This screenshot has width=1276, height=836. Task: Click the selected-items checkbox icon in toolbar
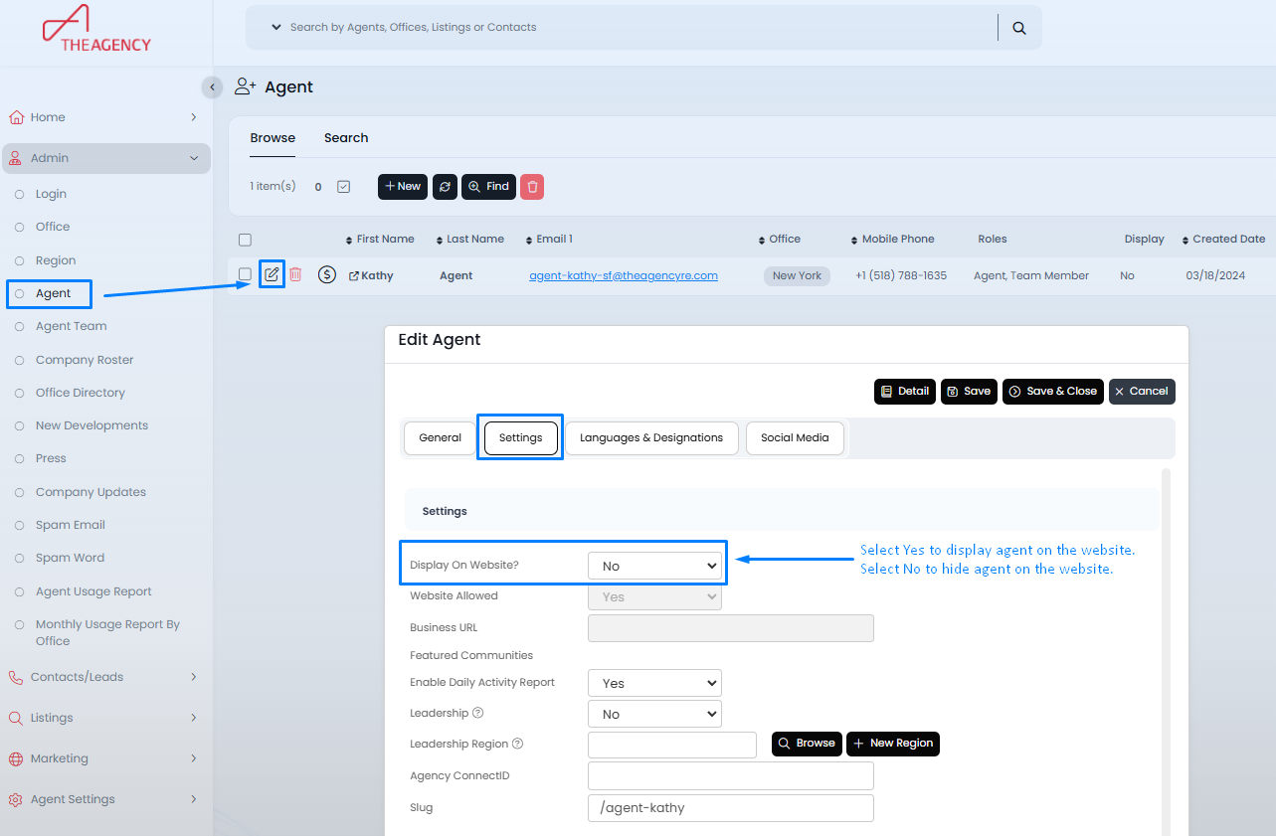[344, 187]
